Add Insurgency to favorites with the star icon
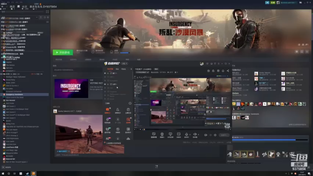313x176 pixels. click(x=307, y=52)
